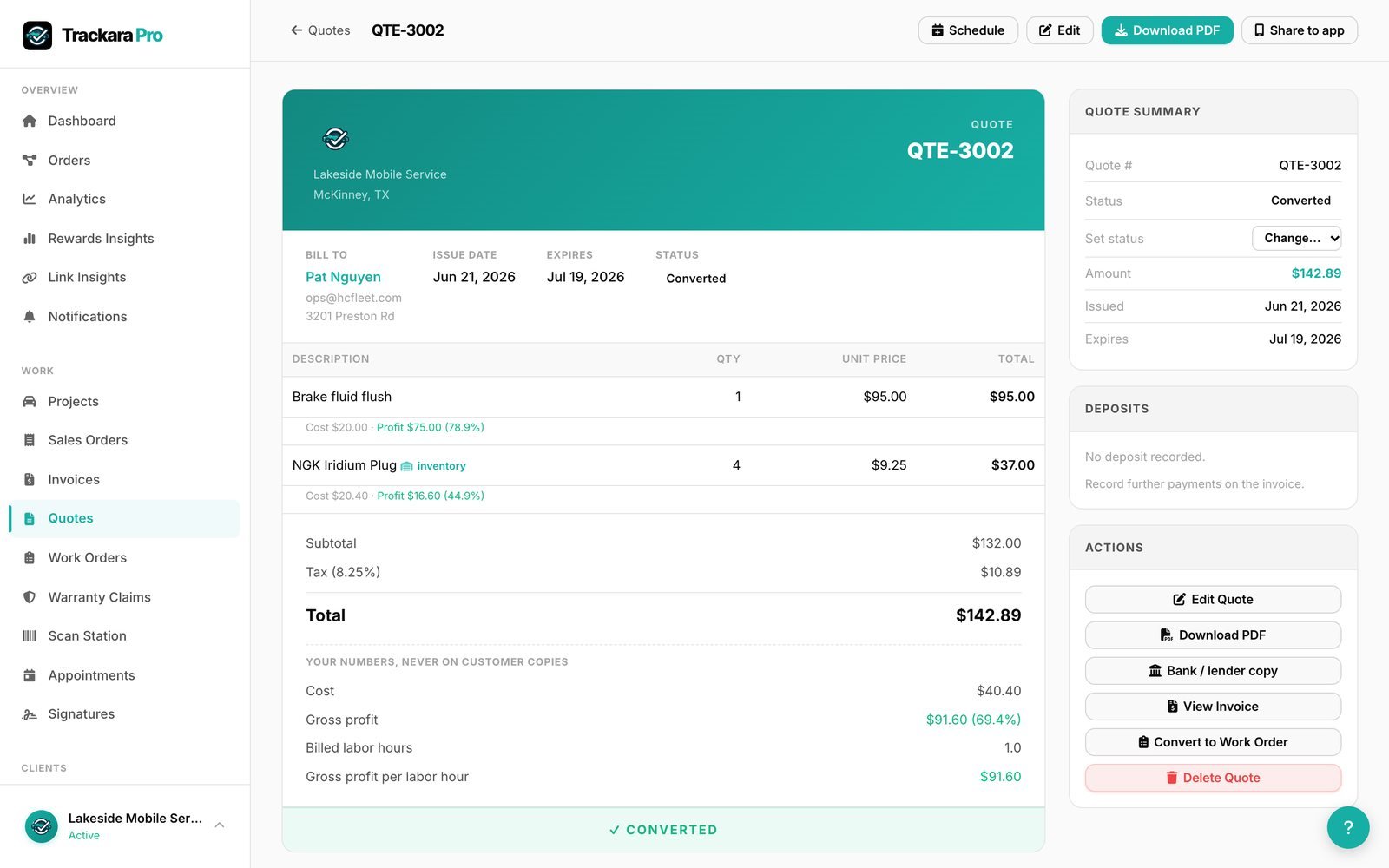This screenshot has height=868, width=1389.
Task: Expand the Lakeside Mobile Service account chevron
Action: pyautogui.click(x=220, y=825)
